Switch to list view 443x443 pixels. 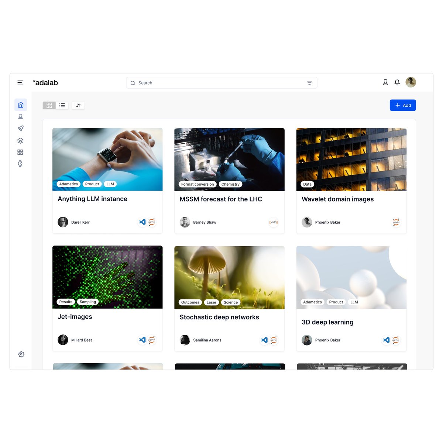point(62,105)
